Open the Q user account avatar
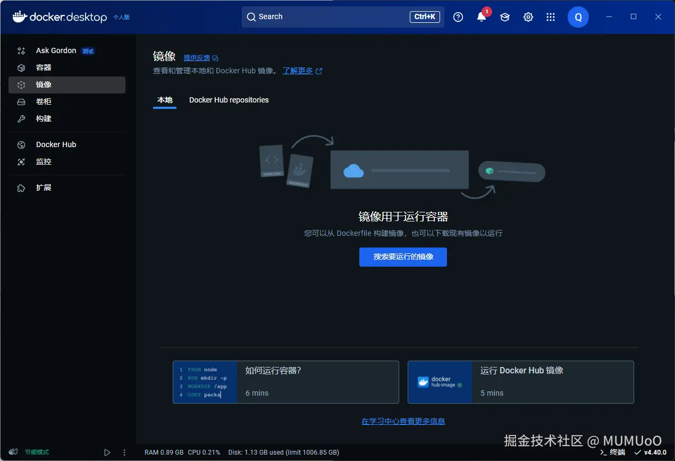 [x=578, y=17]
